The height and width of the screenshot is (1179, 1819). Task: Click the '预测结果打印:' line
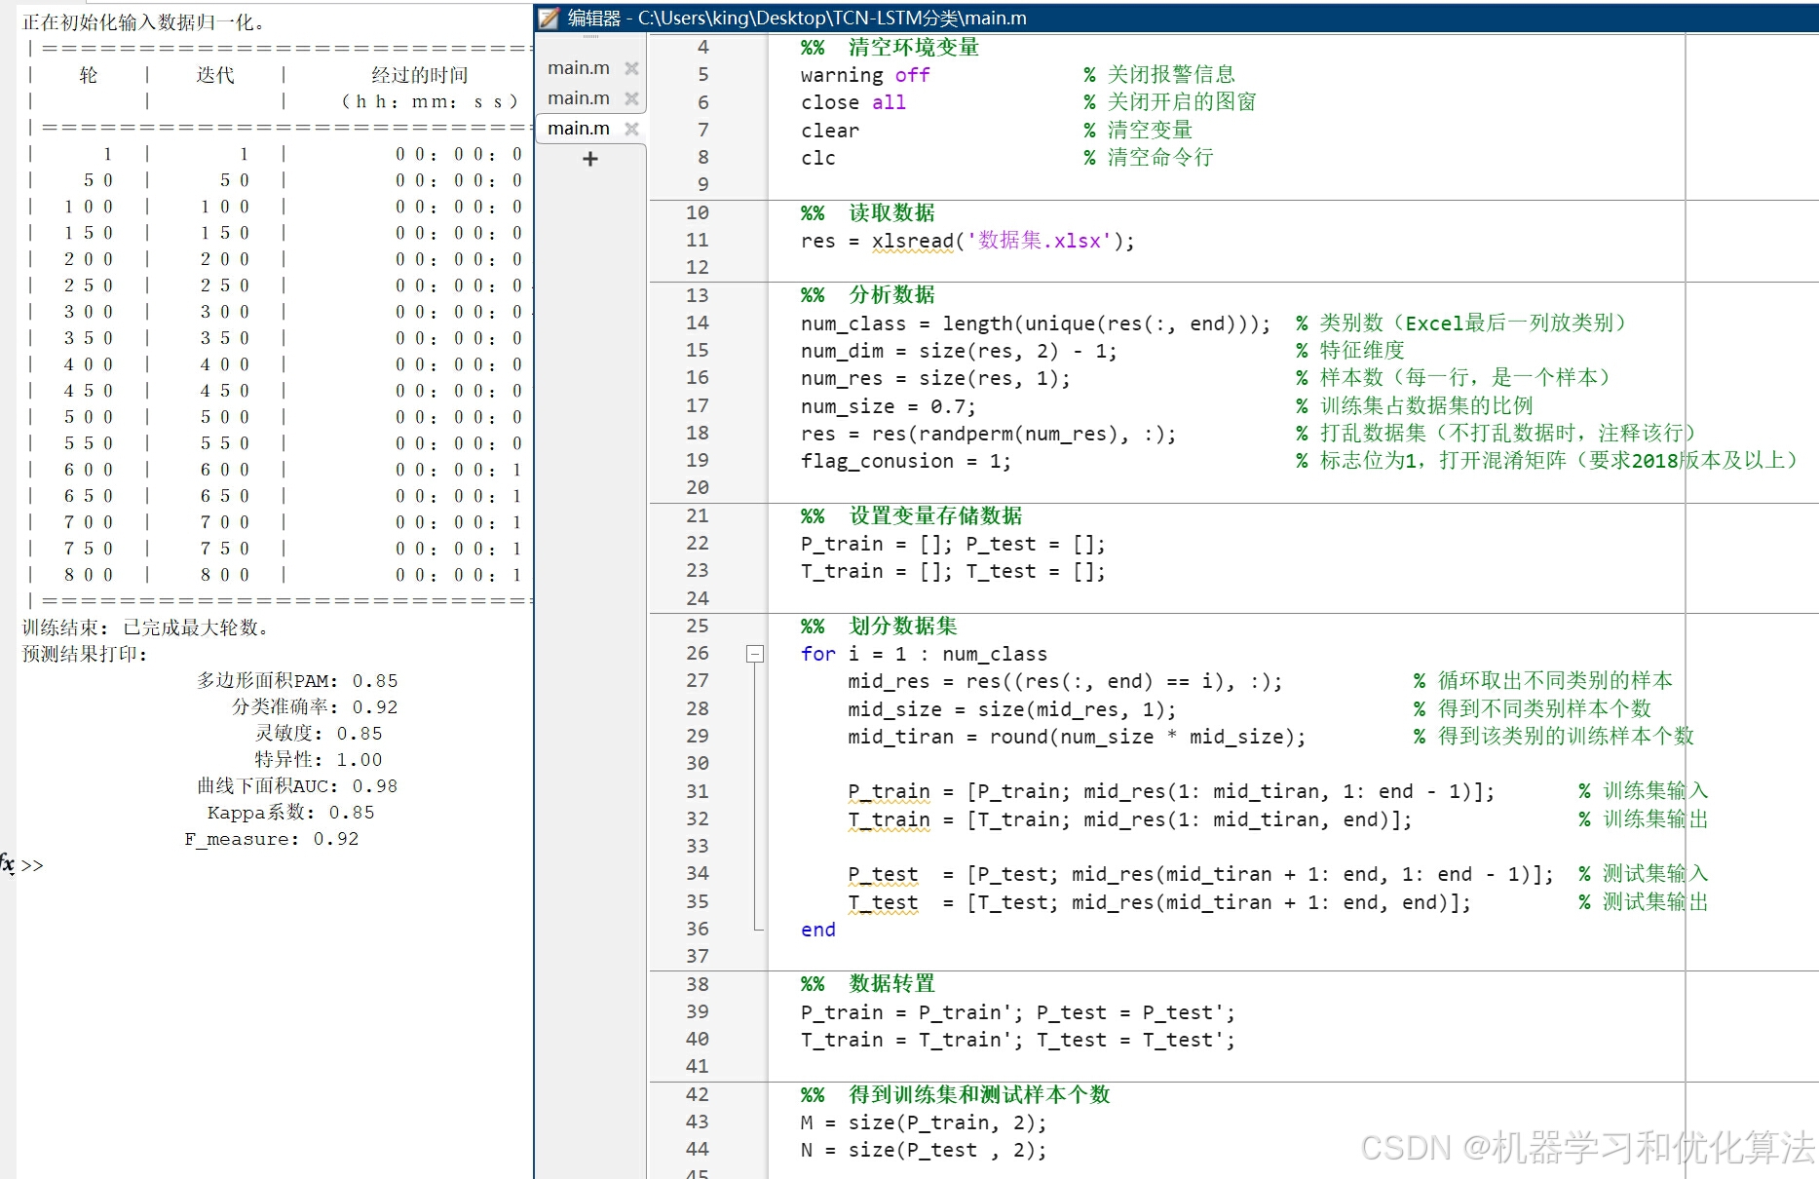click(85, 654)
